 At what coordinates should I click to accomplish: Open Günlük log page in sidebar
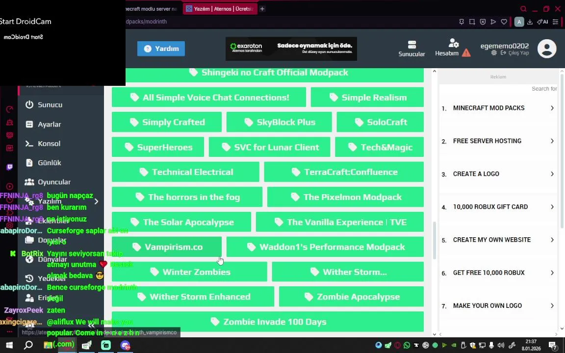[x=43, y=163]
